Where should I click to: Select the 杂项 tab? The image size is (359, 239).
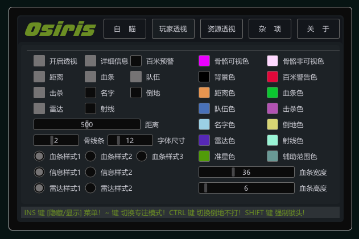tap(270, 29)
